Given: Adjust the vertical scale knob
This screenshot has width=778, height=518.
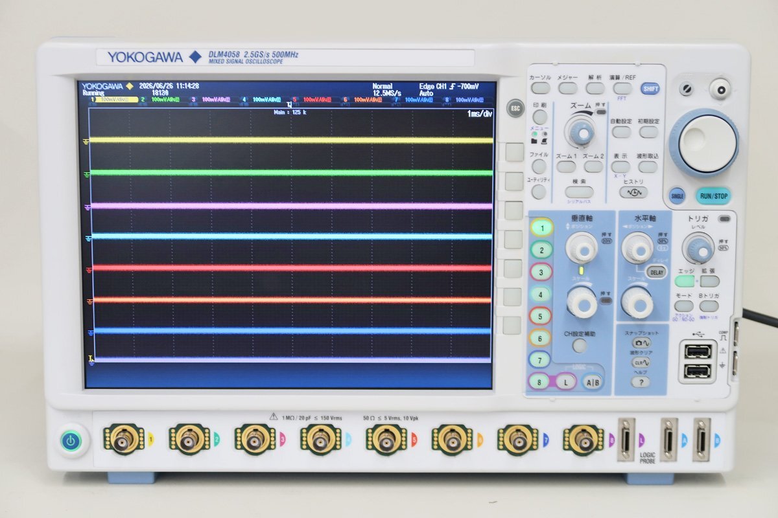Looking at the screenshot, I should pos(581,302).
